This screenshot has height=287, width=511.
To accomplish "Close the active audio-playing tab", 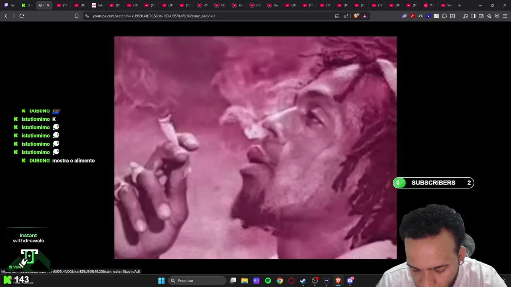I will click(x=48, y=5).
